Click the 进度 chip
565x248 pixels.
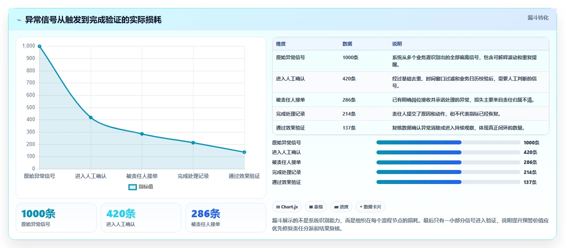(x=341, y=207)
